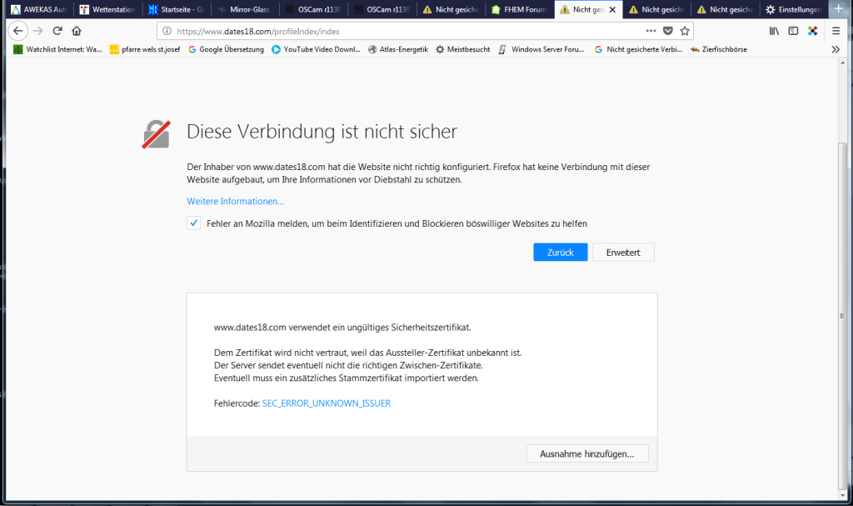Viewport: 853px width, 506px height.
Task: Switch to the Startseite tab
Action: (176, 9)
